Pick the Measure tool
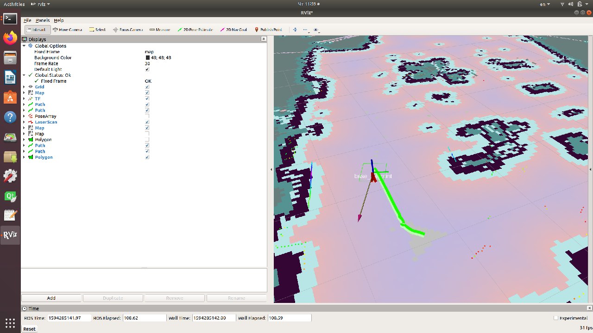Viewport: 593px width, 333px height. coord(160,30)
